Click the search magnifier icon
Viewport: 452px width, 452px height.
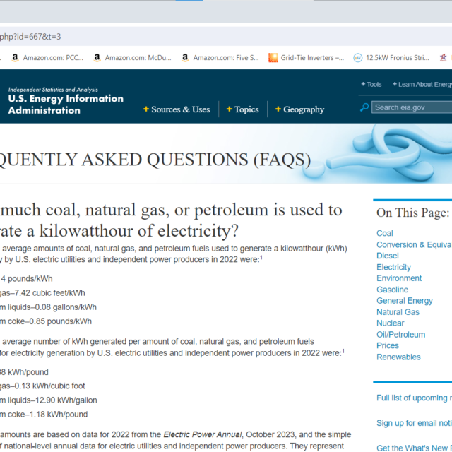click(364, 107)
